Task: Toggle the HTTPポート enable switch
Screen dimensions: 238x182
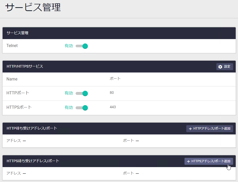Action: (x=82, y=93)
